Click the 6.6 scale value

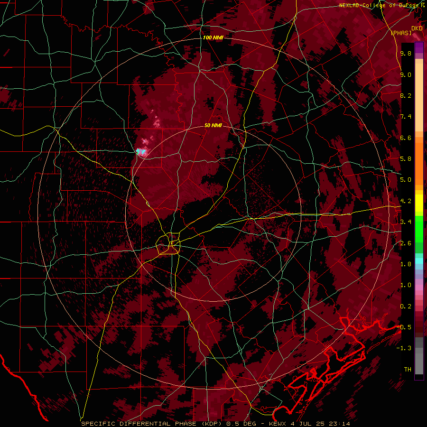pos(406,138)
